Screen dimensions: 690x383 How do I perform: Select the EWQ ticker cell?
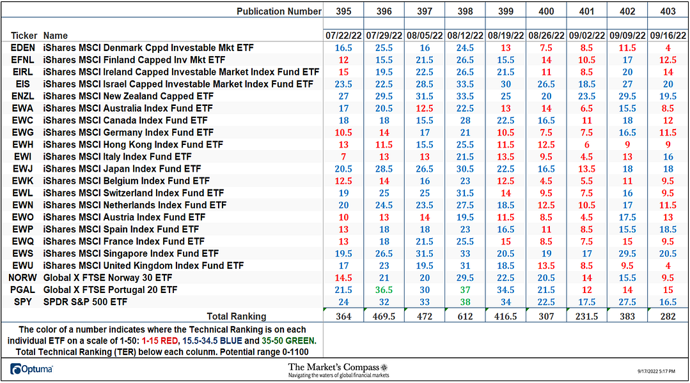[x=22, y=241]
